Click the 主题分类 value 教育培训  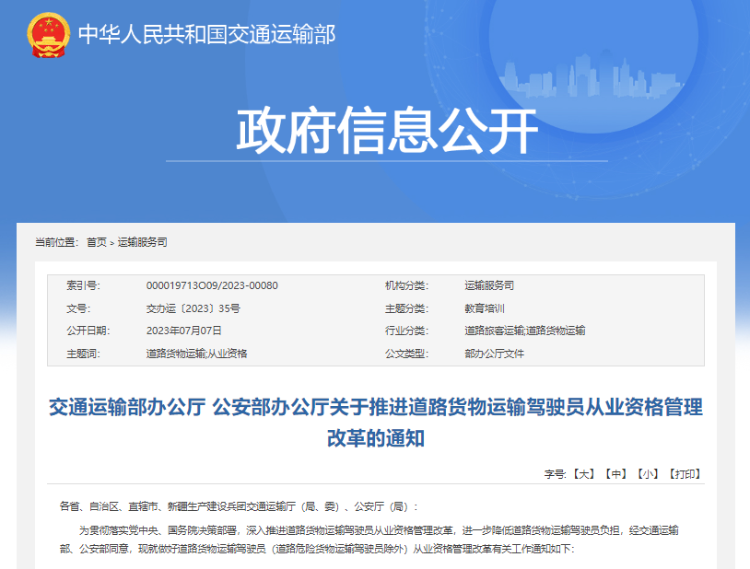[485, 308]
